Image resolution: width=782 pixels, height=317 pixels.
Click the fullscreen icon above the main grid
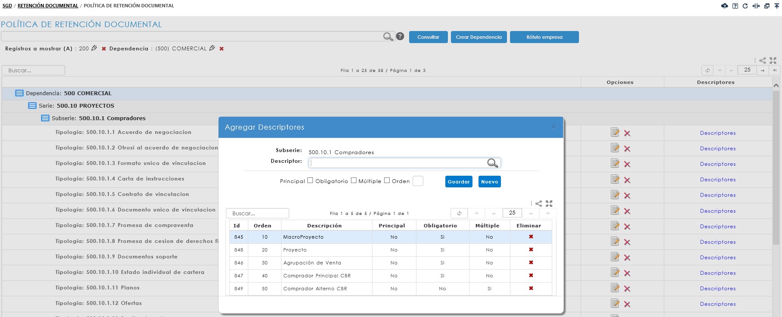[773, 60]
